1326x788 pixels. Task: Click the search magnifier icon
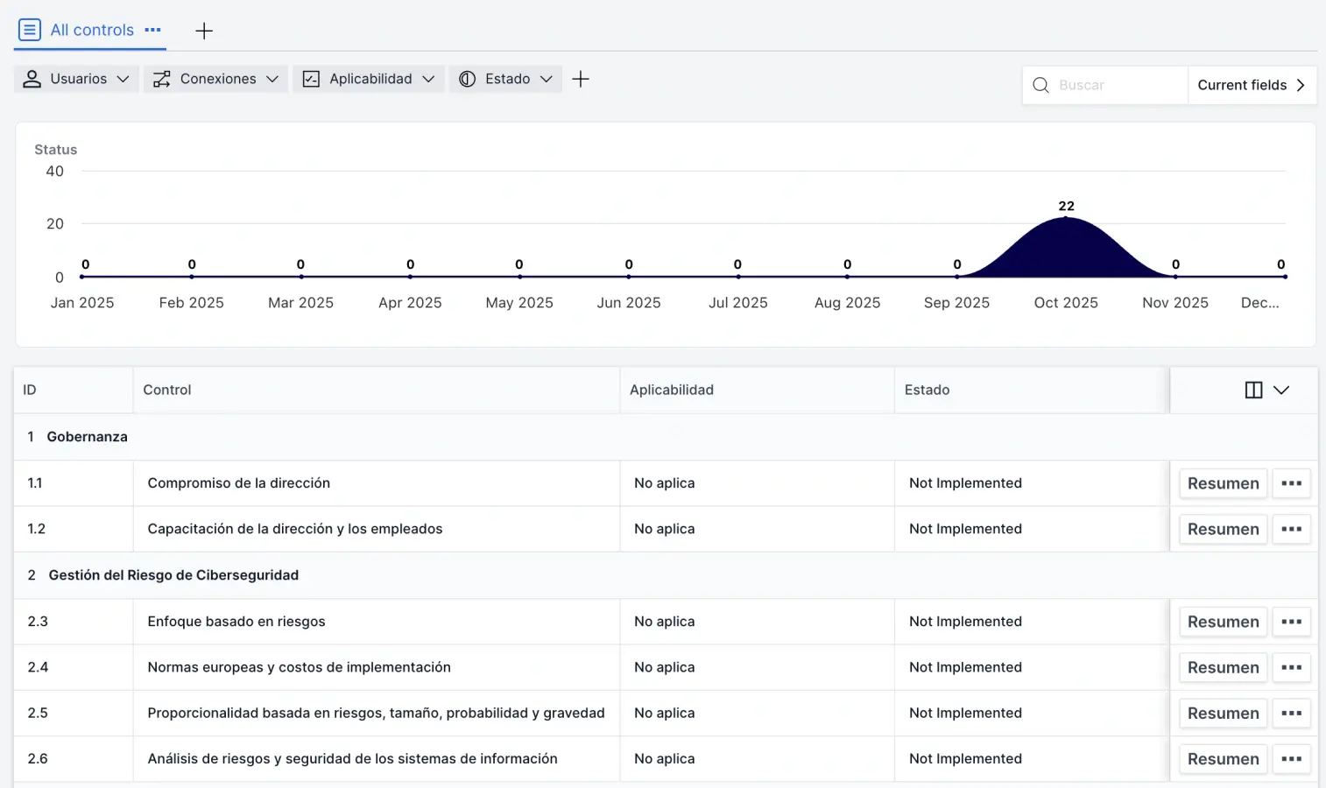1040,85
